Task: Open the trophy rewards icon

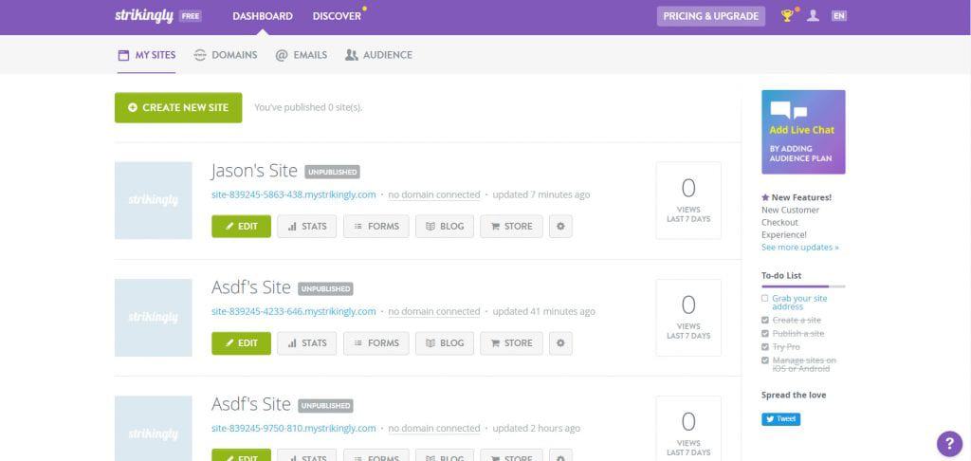Action: [x=787, y=15]
